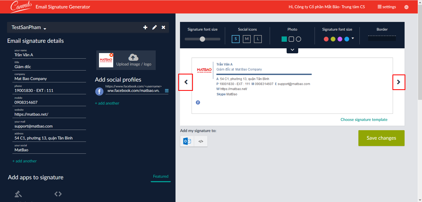This screenshot has width=422, height=202.
Task: Click Facebook icon in signature preview
Action: (x=198, y=102)
